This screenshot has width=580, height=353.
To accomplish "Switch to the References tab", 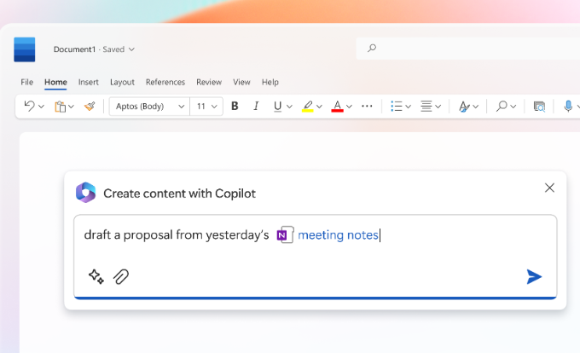I will click(165, 82).
